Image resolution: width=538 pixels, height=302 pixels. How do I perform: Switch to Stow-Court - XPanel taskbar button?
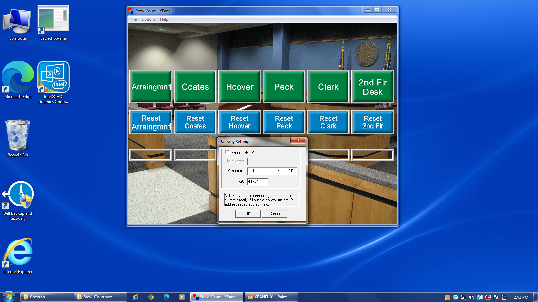(x=217, y=297)
